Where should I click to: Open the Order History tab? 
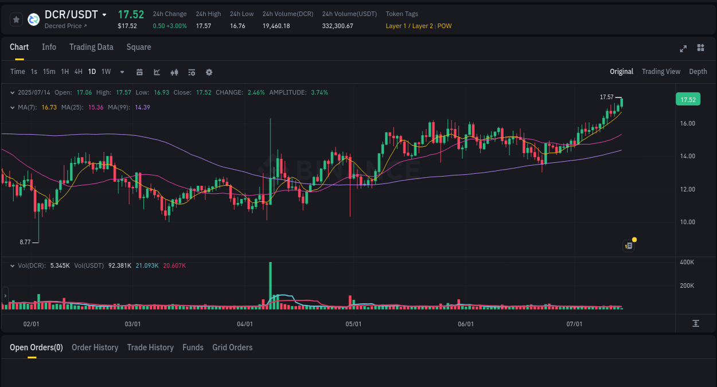click(95, 347)
